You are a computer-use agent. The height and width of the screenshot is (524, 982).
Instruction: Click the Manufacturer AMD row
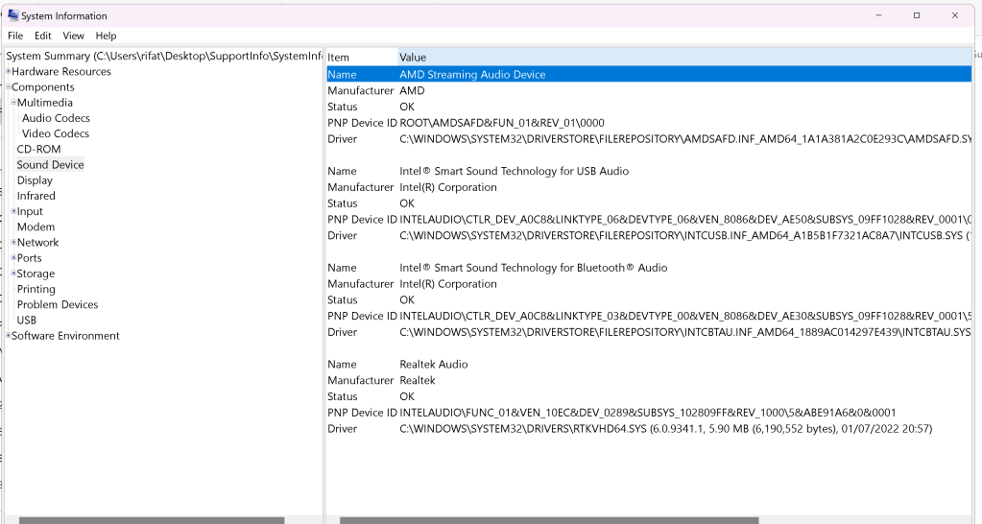[649, 91]
